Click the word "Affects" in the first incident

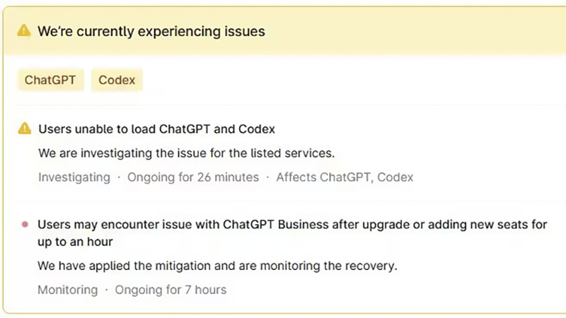(295, 177)
